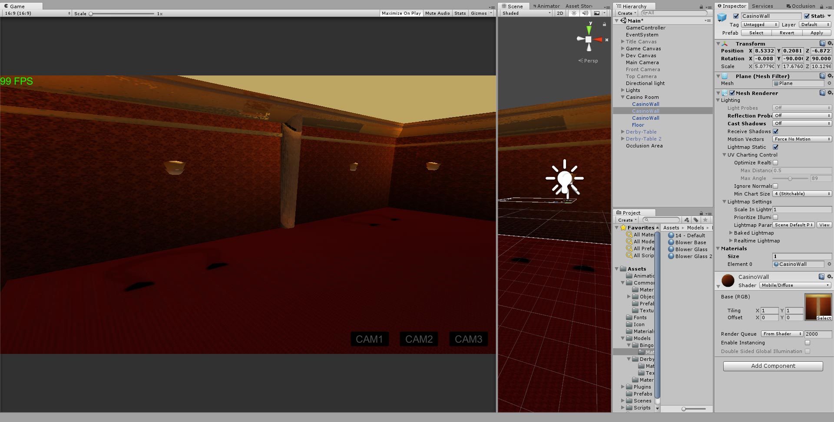Click the scene effects image icon
Screen dimensions: 834x422
point(597,13)
